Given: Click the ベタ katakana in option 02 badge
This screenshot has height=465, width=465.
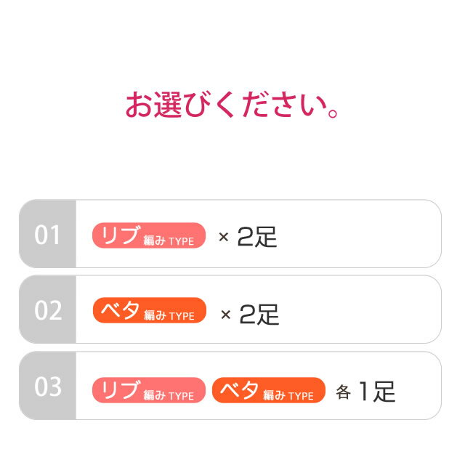Looking at the screenshot, I should [x=121, y=310].
